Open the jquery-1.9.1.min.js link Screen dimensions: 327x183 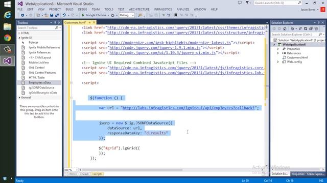[155, 47]
